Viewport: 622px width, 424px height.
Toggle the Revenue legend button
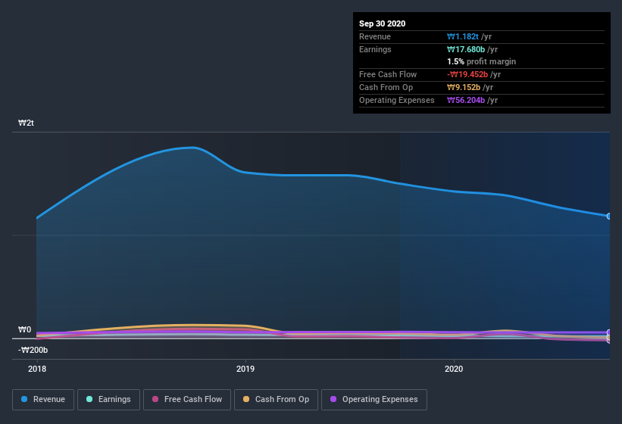pos(43,400)
